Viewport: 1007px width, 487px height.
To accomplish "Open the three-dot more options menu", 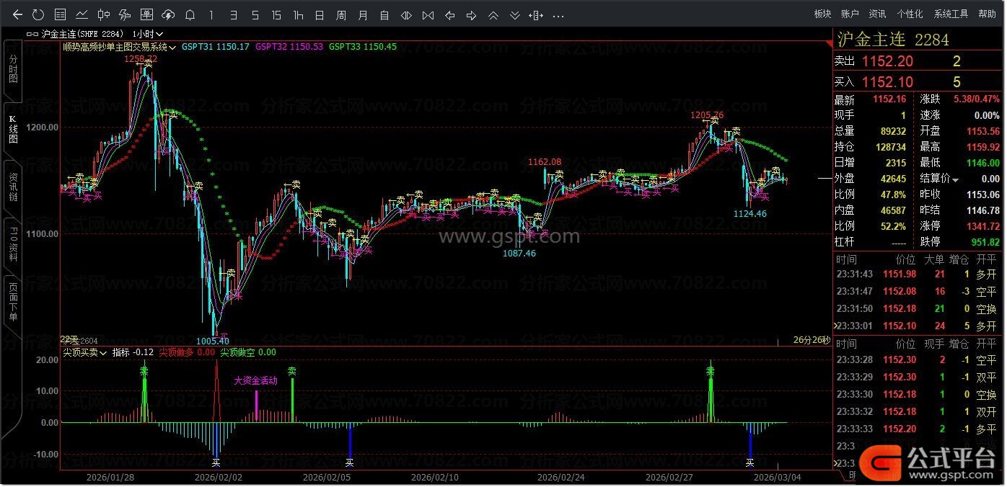I will [x=558, y=14].
